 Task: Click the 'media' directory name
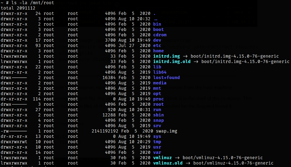point(160,83)
